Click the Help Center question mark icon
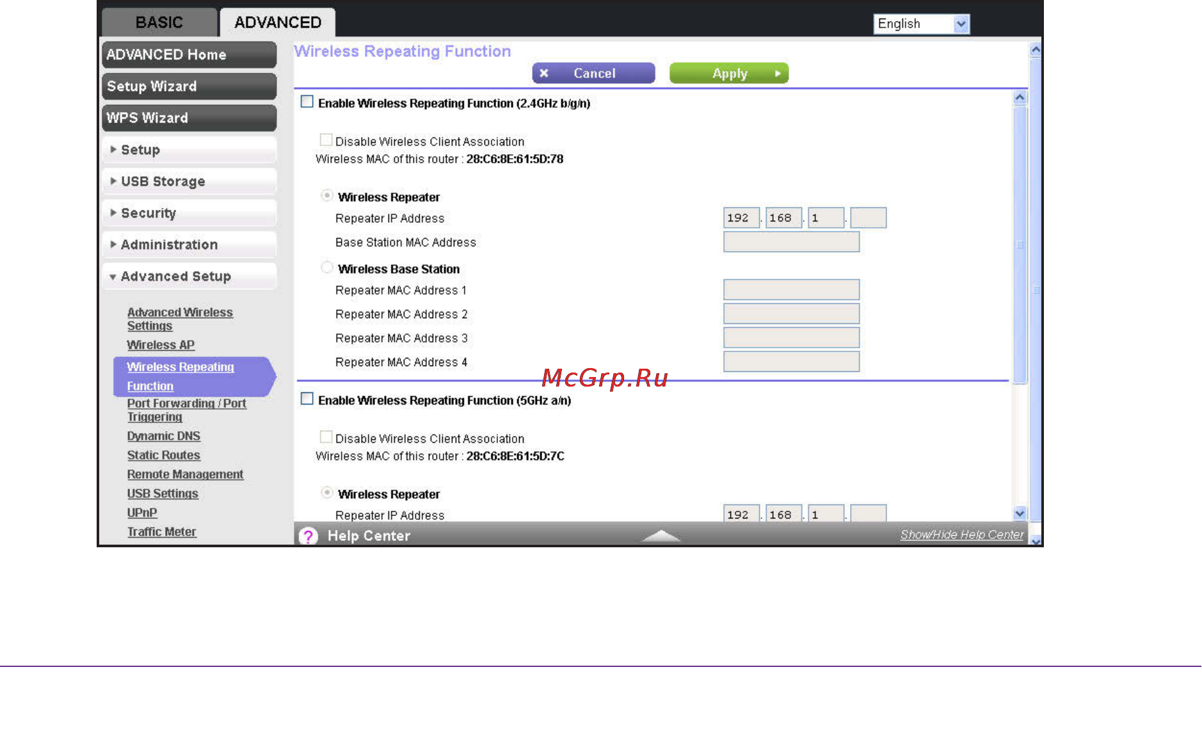The height and width of the screenshot is (754, 1202). pyautogui.click(x=309, y=536)
